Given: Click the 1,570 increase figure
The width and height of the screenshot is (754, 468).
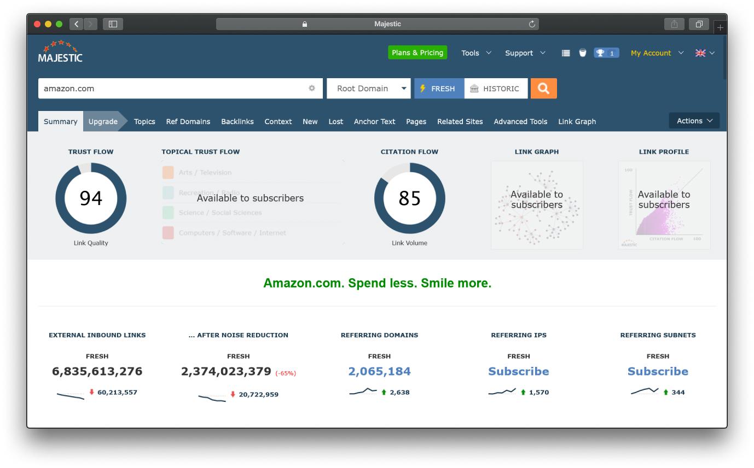Looking at the screenshot, I should point(539,392).
